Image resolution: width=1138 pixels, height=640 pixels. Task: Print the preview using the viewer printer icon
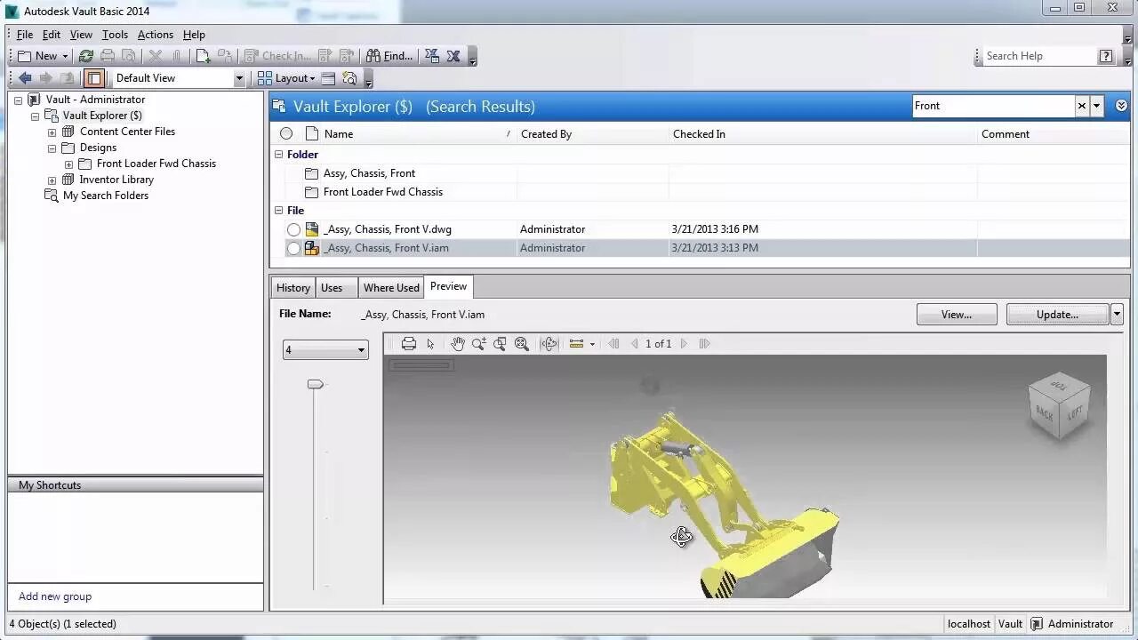click(x=409, y=344)
